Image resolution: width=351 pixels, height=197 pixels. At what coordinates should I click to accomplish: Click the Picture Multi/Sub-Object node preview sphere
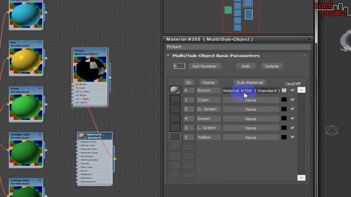(90, 69)
